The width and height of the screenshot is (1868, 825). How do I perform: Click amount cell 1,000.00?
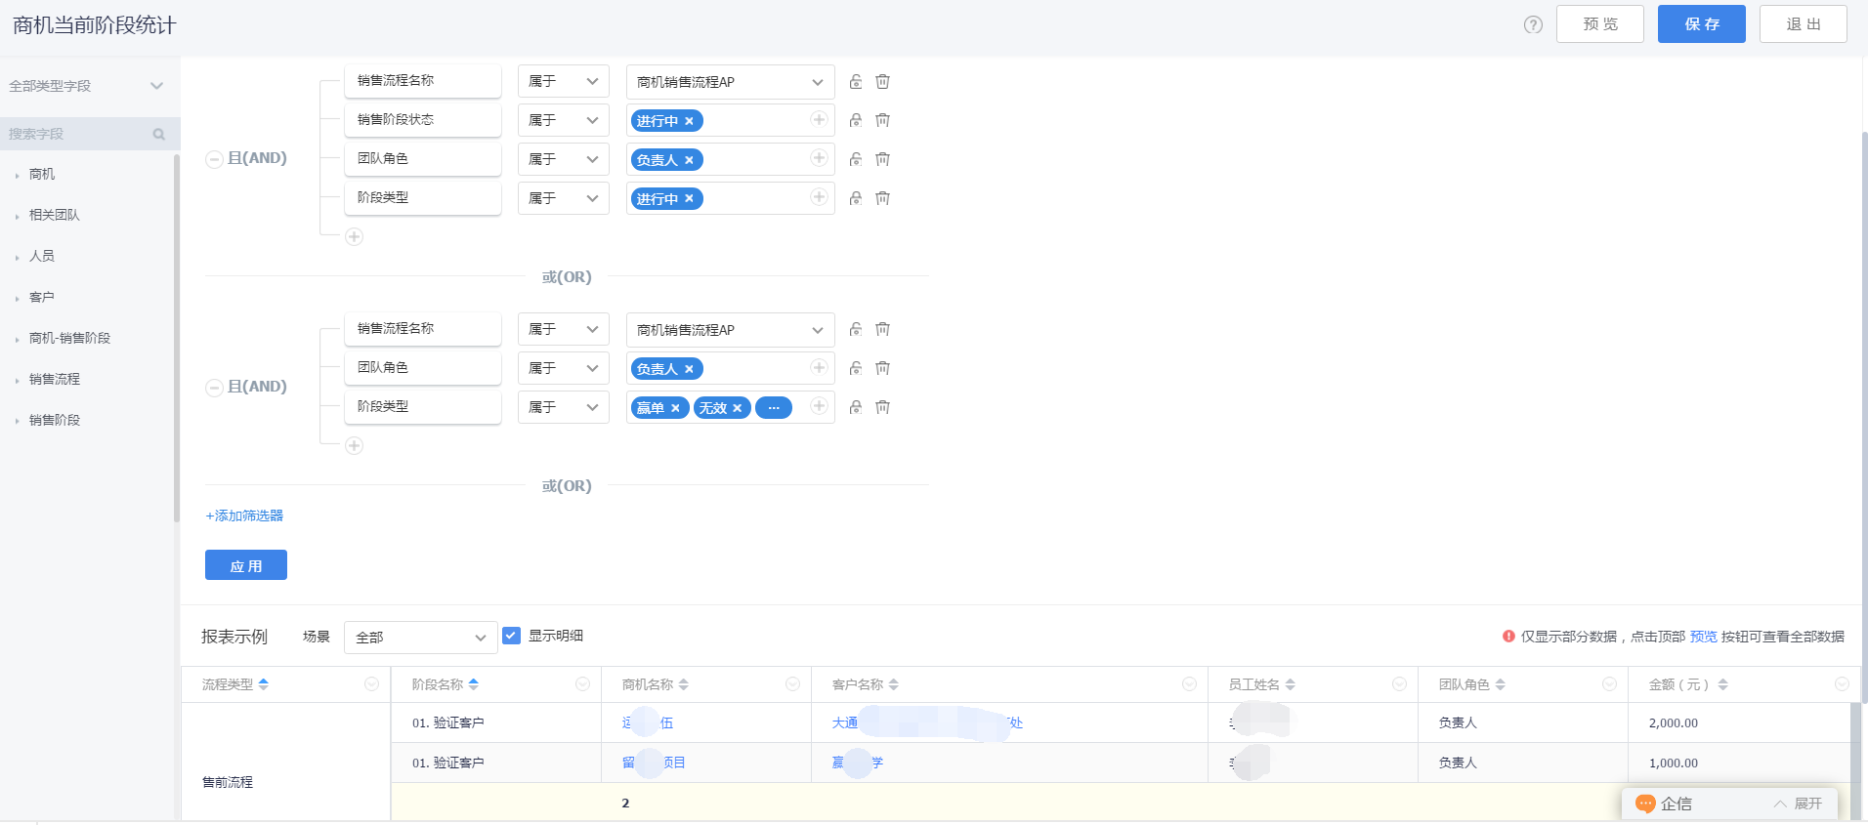coord(1674,763)
